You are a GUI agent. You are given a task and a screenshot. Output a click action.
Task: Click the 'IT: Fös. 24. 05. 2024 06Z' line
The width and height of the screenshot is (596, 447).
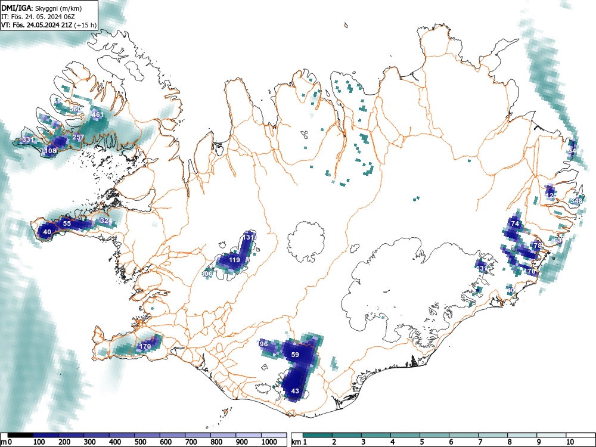pos(38,17)
